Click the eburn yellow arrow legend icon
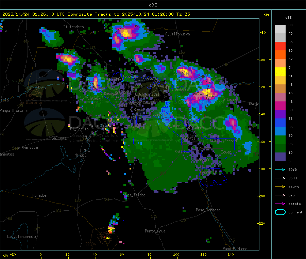Screen dimensions: 306x259 click(280, 187)
